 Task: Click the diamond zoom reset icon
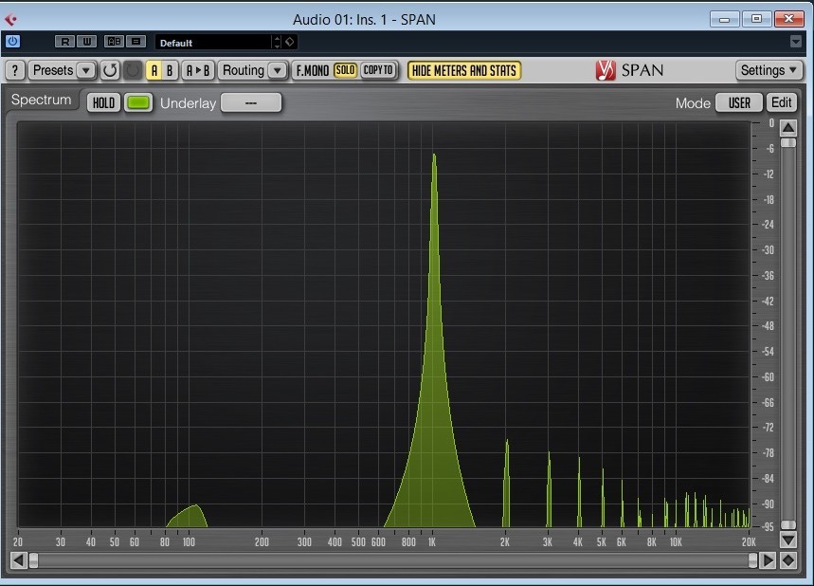point(788,560)
